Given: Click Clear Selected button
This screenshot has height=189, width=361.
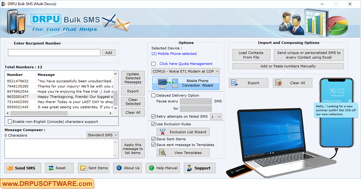Looking at the screenshot, I should pos(133,102).
